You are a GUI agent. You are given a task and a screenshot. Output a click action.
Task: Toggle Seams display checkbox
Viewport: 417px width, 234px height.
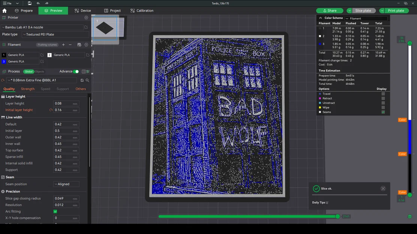point(383,112)
